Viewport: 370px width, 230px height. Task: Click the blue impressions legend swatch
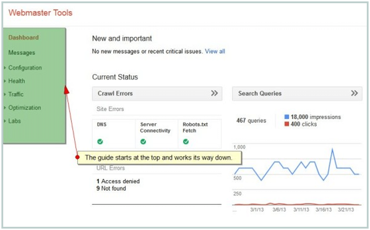(287, 117)
